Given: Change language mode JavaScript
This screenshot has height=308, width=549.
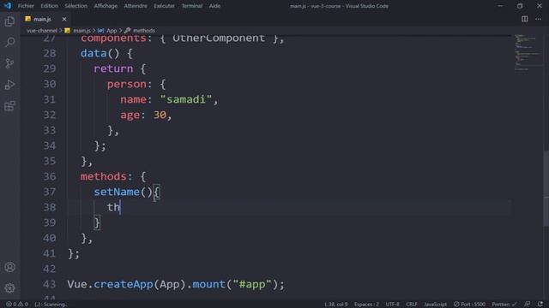Looking at the screenshot, I should 435,305.
